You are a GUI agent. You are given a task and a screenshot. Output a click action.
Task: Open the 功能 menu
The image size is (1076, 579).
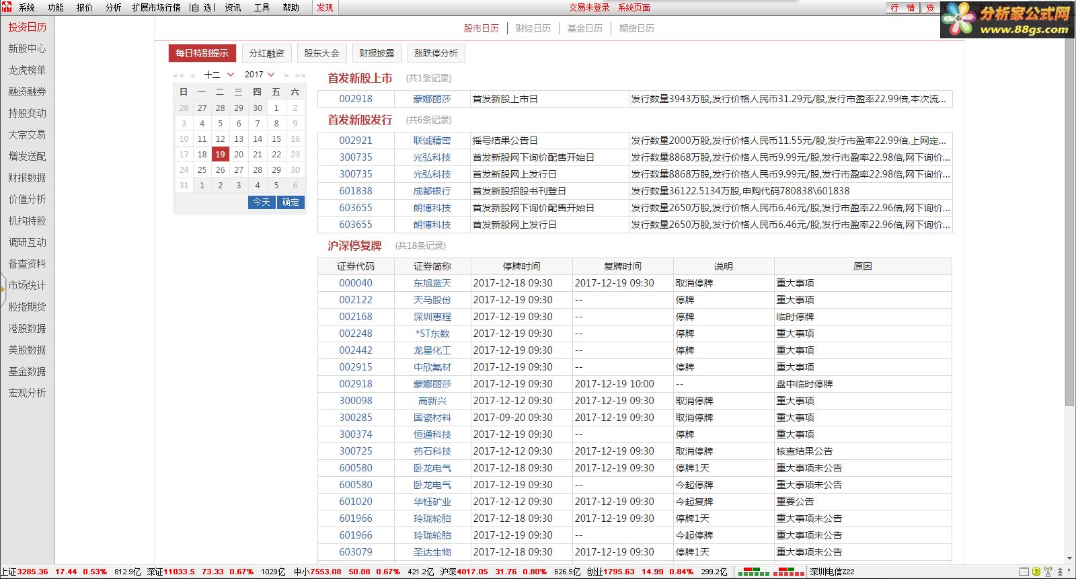[x=56, y=7]
